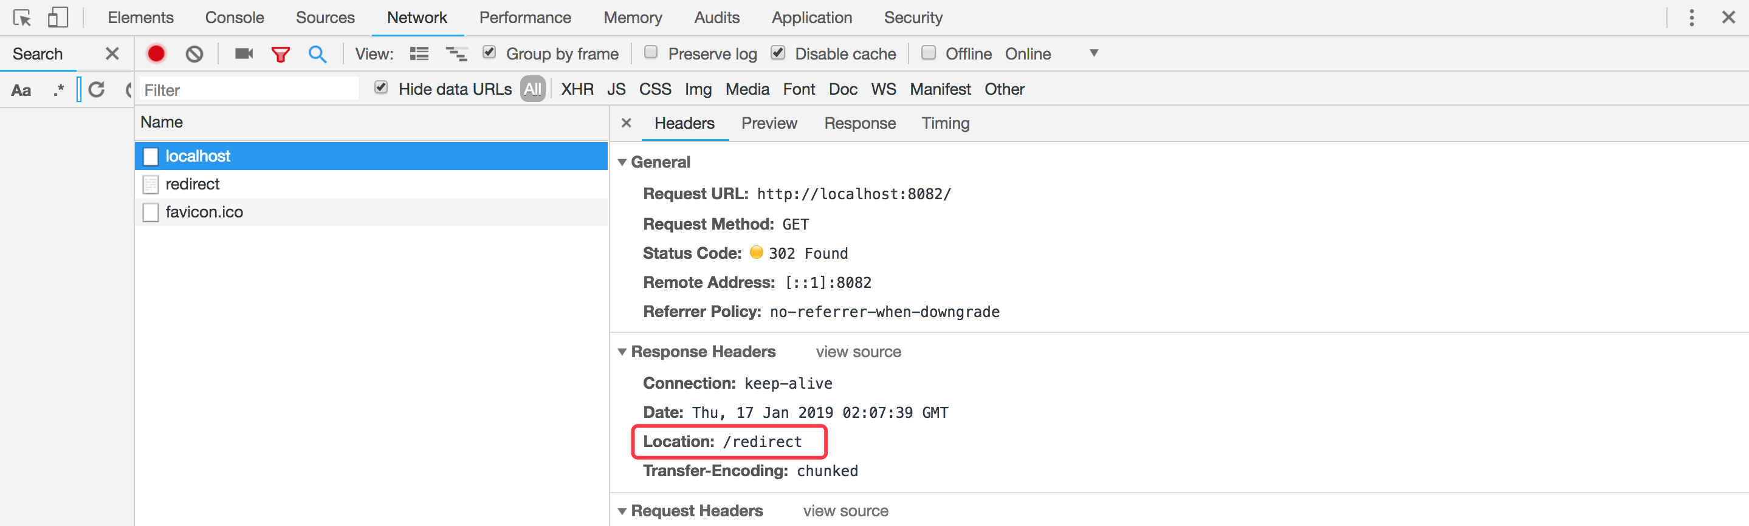Filter requests by Manifest

click(940, 89)
